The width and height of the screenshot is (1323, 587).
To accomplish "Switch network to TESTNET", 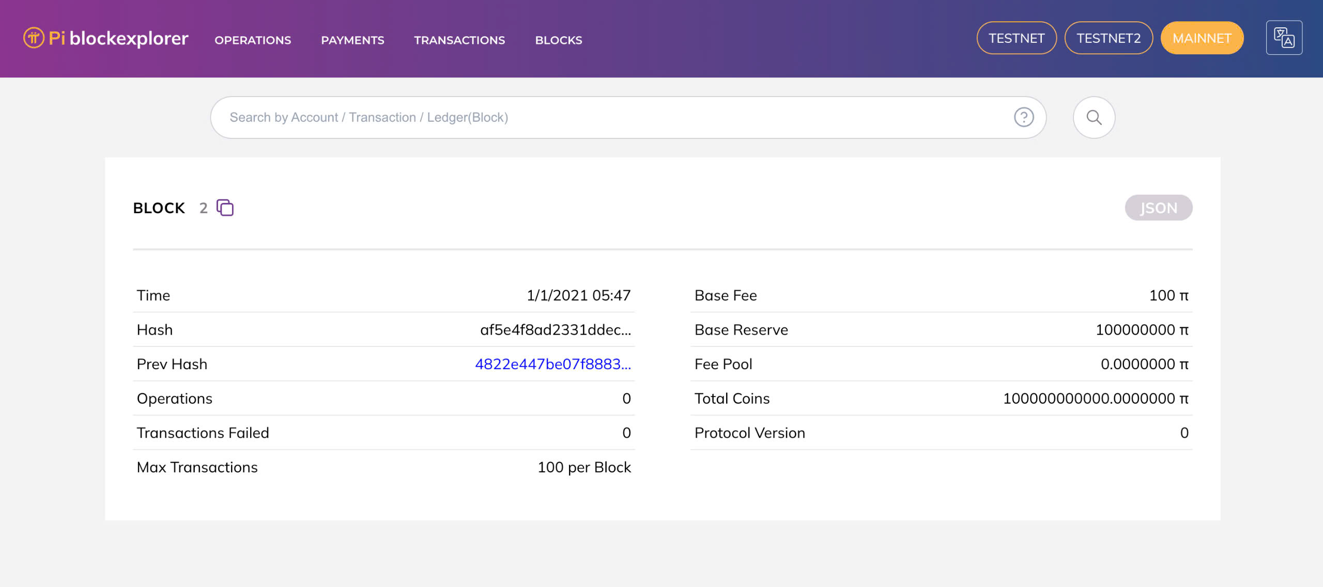I will click(1016, 38).
